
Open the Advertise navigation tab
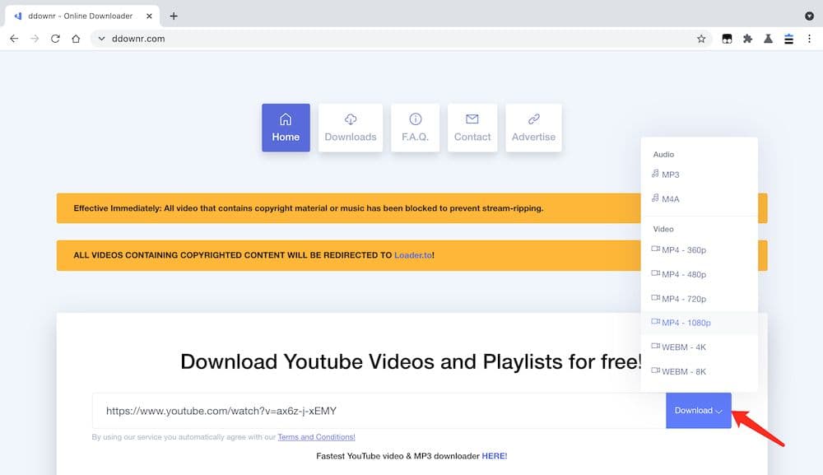pyautogui.click(x=534, y=128)
